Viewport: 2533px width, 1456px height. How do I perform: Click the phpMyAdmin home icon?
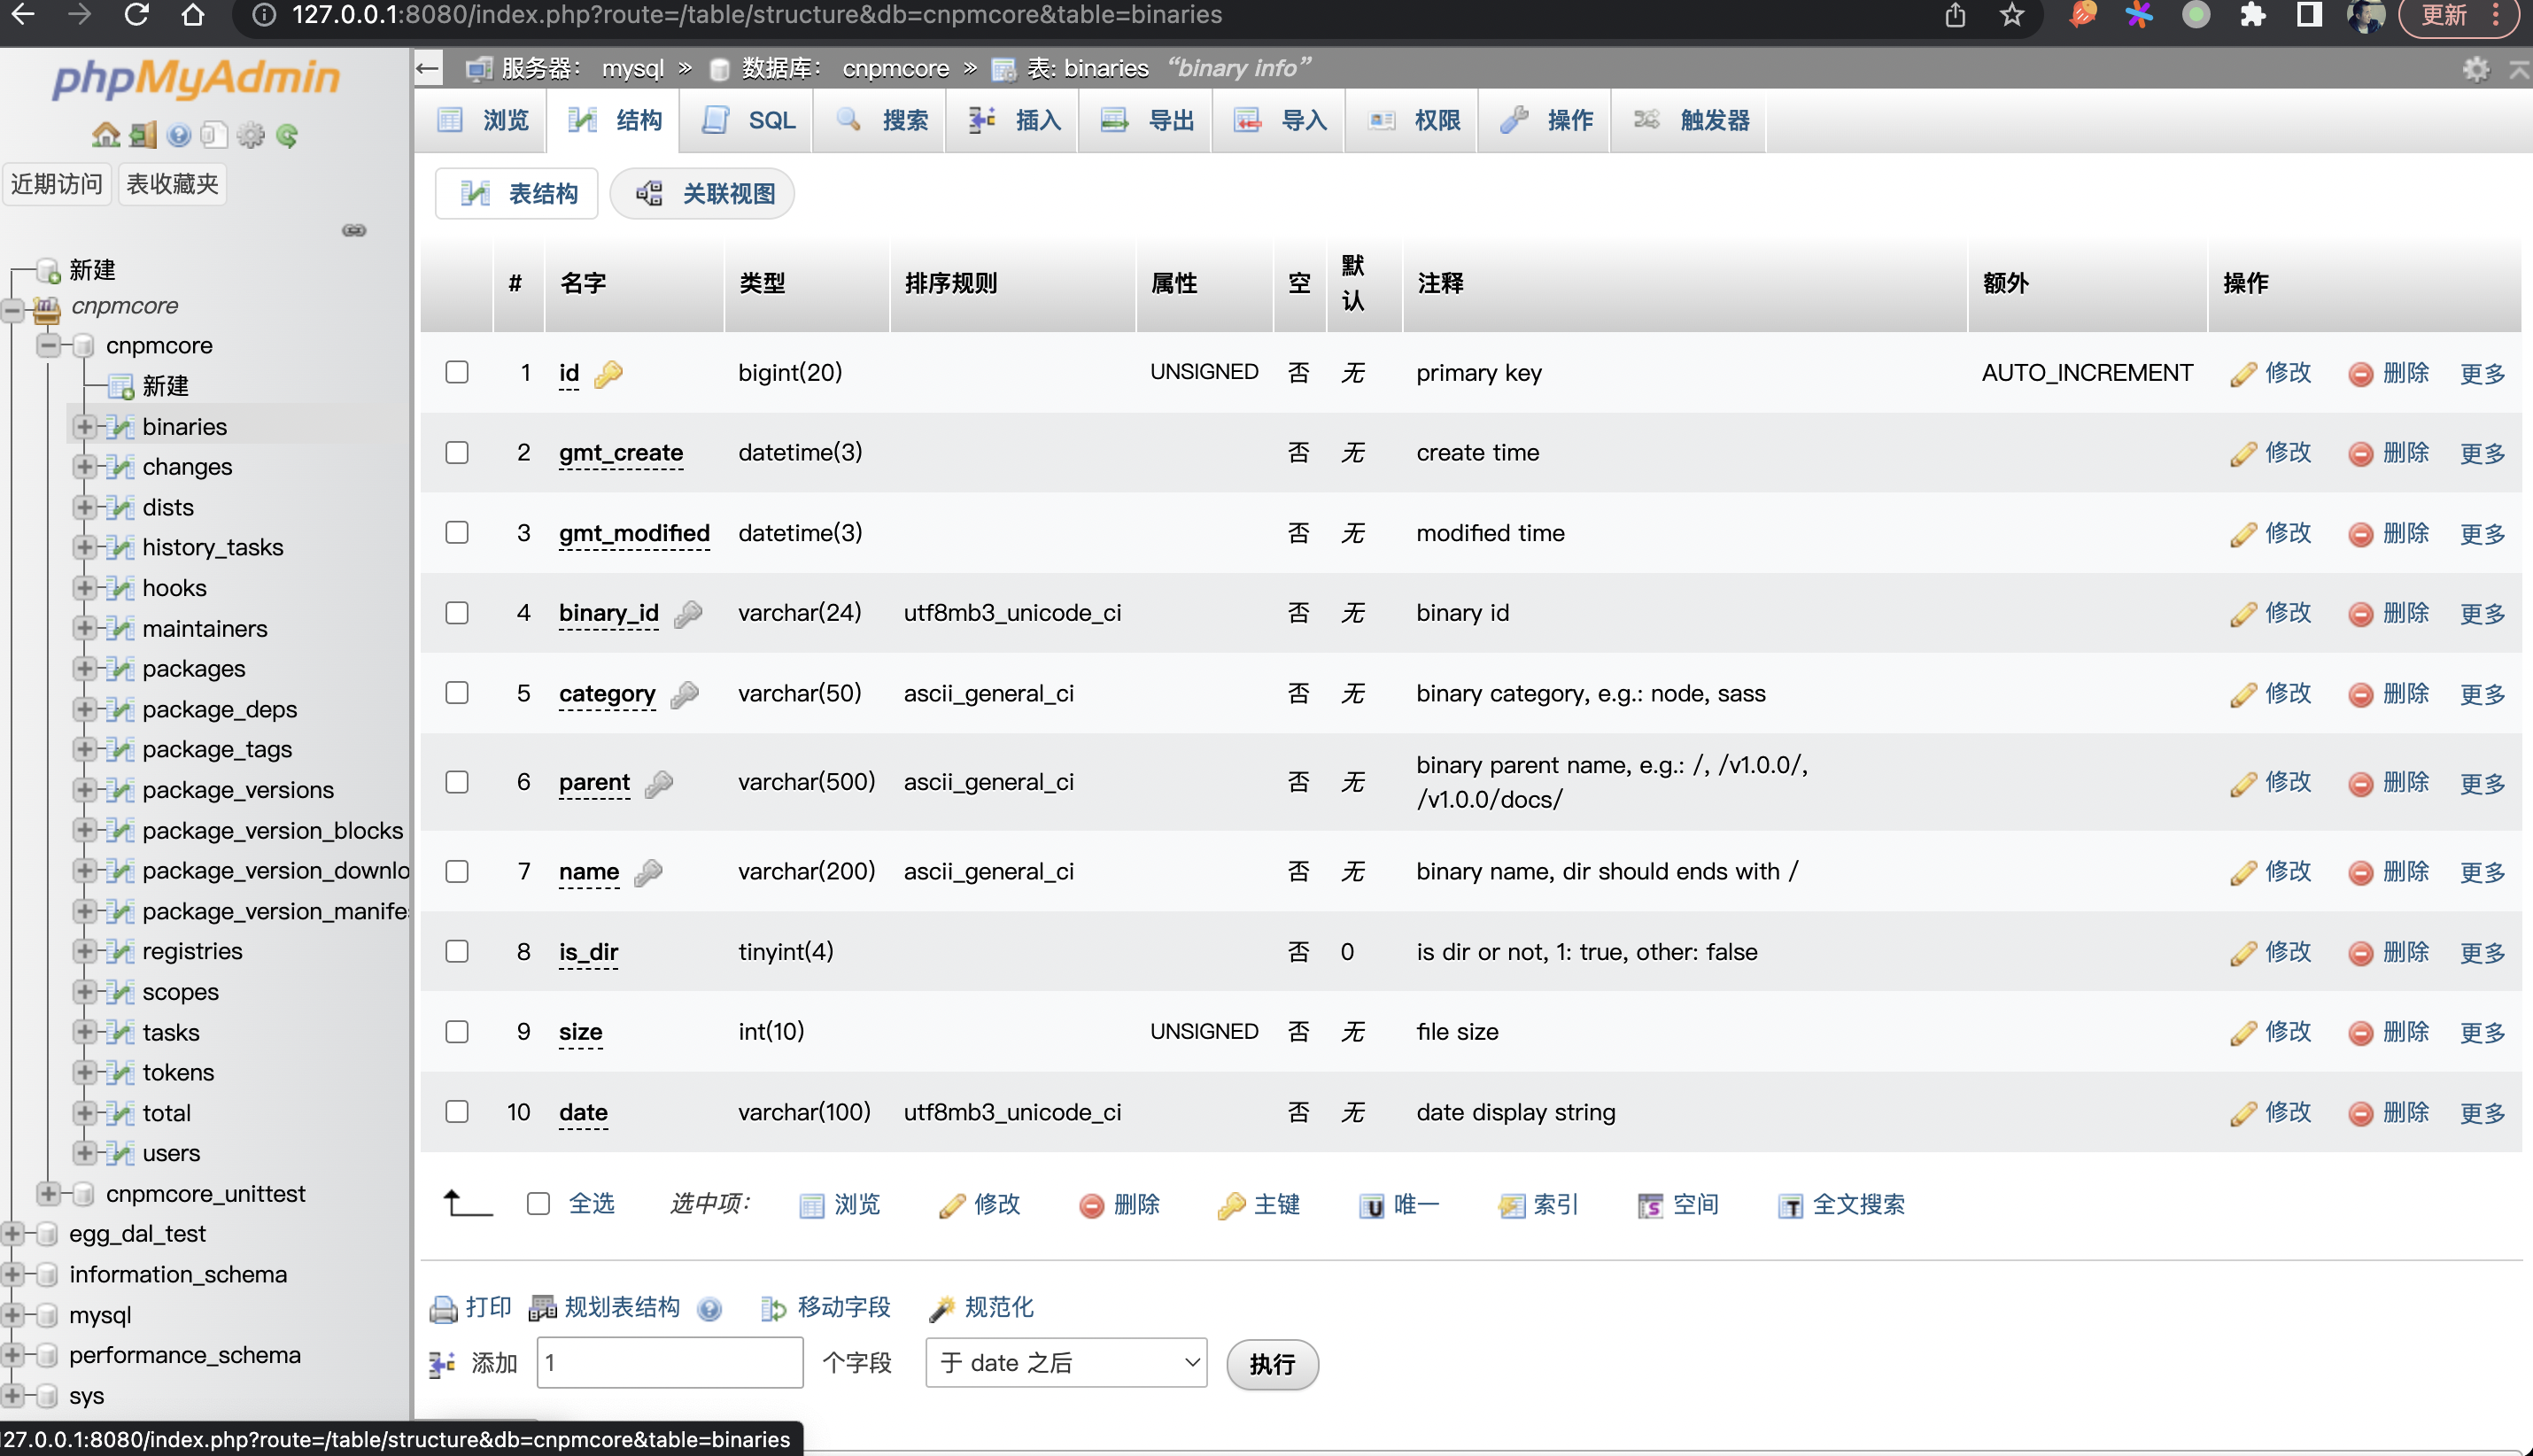click(x=105, y=135)
